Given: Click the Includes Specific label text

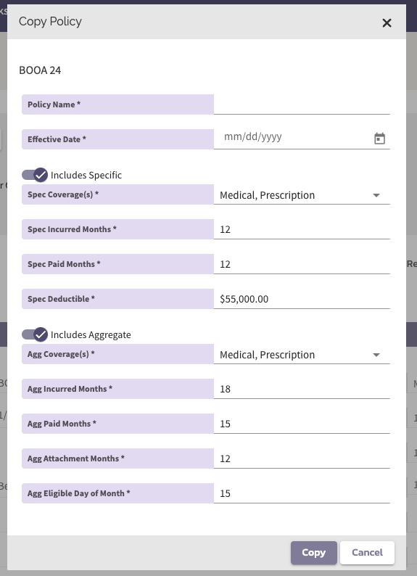Looking at the screenshot, I should click(x=86, y=176).
